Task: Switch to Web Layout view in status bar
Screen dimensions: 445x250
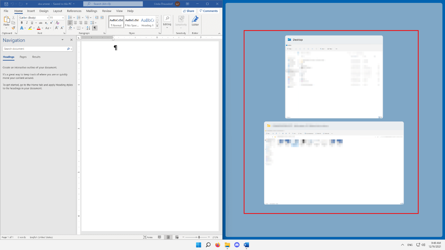Action: click(x=177, y=237)
